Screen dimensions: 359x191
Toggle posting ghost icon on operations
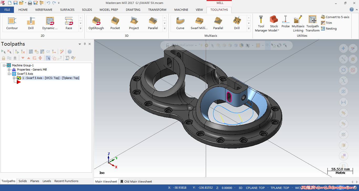(x=15, y=58)
